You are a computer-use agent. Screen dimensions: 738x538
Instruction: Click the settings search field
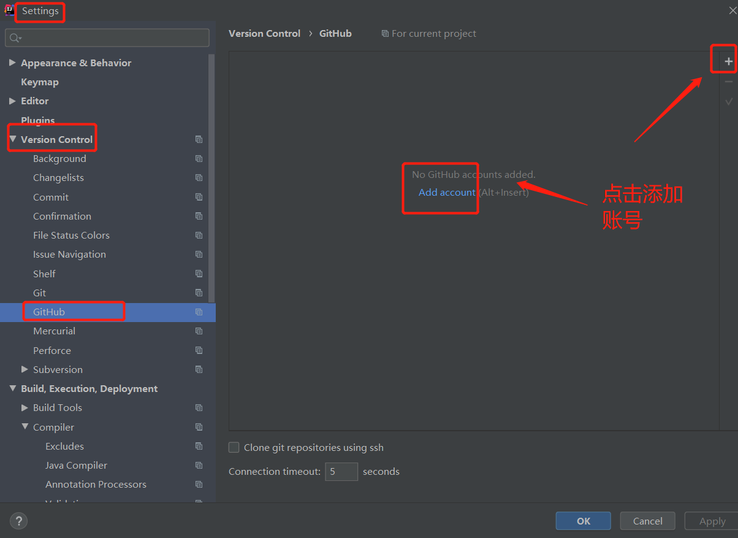107,38
